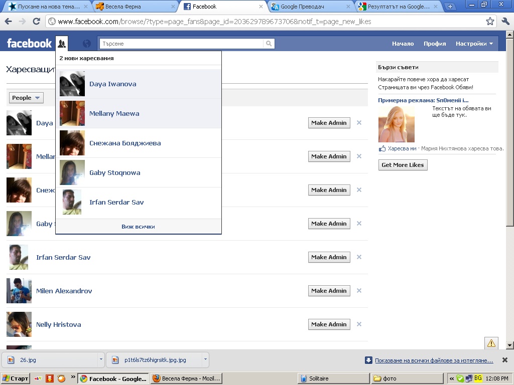
Task: Click the BG language indicator in tray
Action: 478,378
